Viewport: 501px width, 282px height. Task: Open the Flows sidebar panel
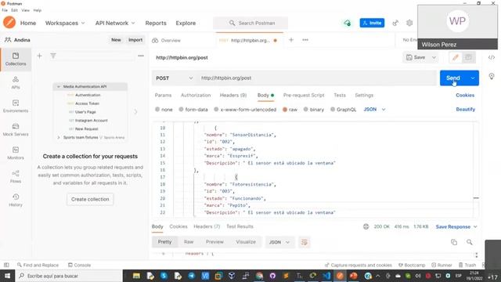point(16,177)
